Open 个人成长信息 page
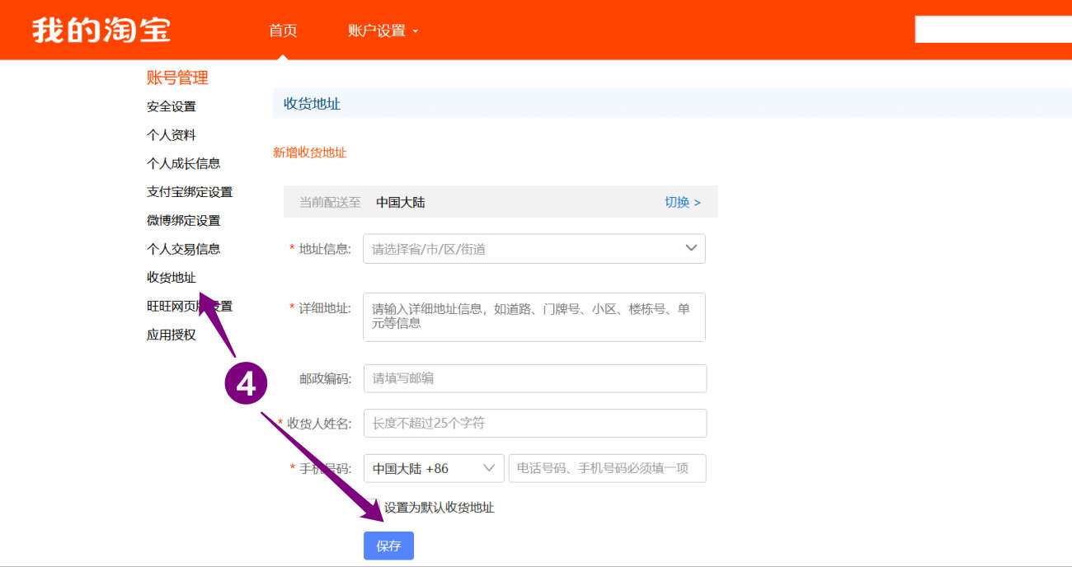This screenshot has height=567, width=1072. tap(183, 163)
